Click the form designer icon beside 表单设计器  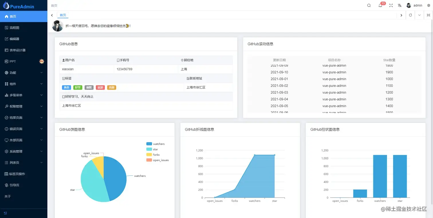click(x=7, y=50)
